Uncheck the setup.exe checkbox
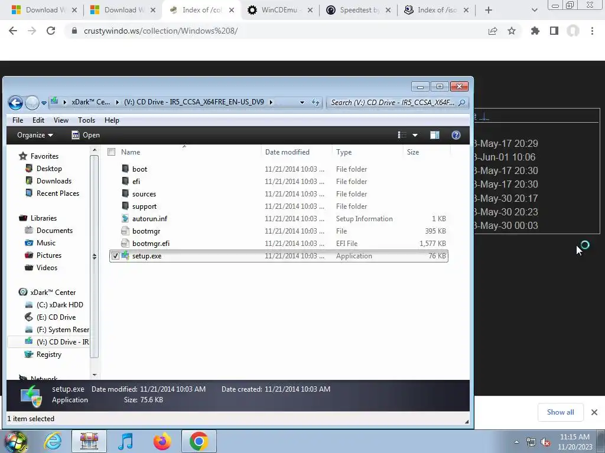The image size is (605, 453). pyautogui.click(x=115, y=256)
